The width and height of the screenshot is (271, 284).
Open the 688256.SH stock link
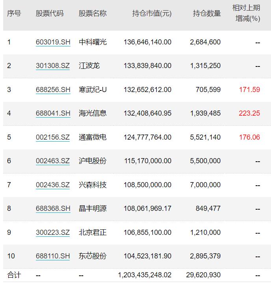(53, 90)
